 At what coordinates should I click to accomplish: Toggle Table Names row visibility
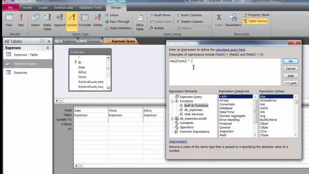[255, 21]
